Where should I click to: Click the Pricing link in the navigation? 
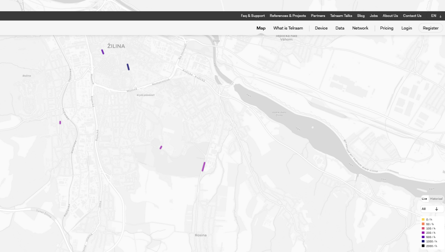pos(386,28)
